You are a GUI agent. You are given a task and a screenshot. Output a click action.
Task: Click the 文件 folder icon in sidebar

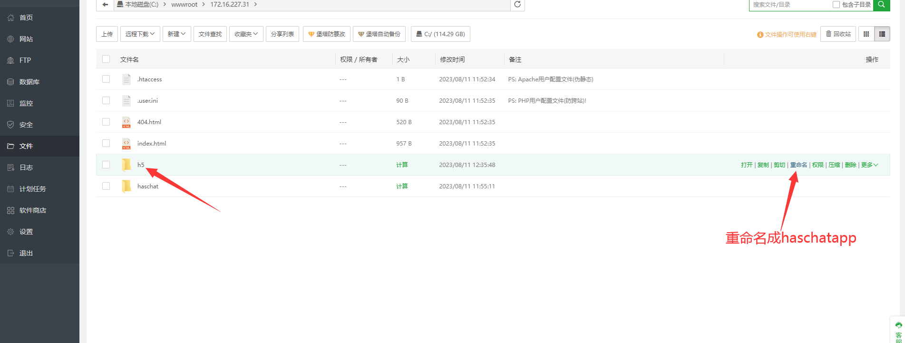tap(10, 146)
